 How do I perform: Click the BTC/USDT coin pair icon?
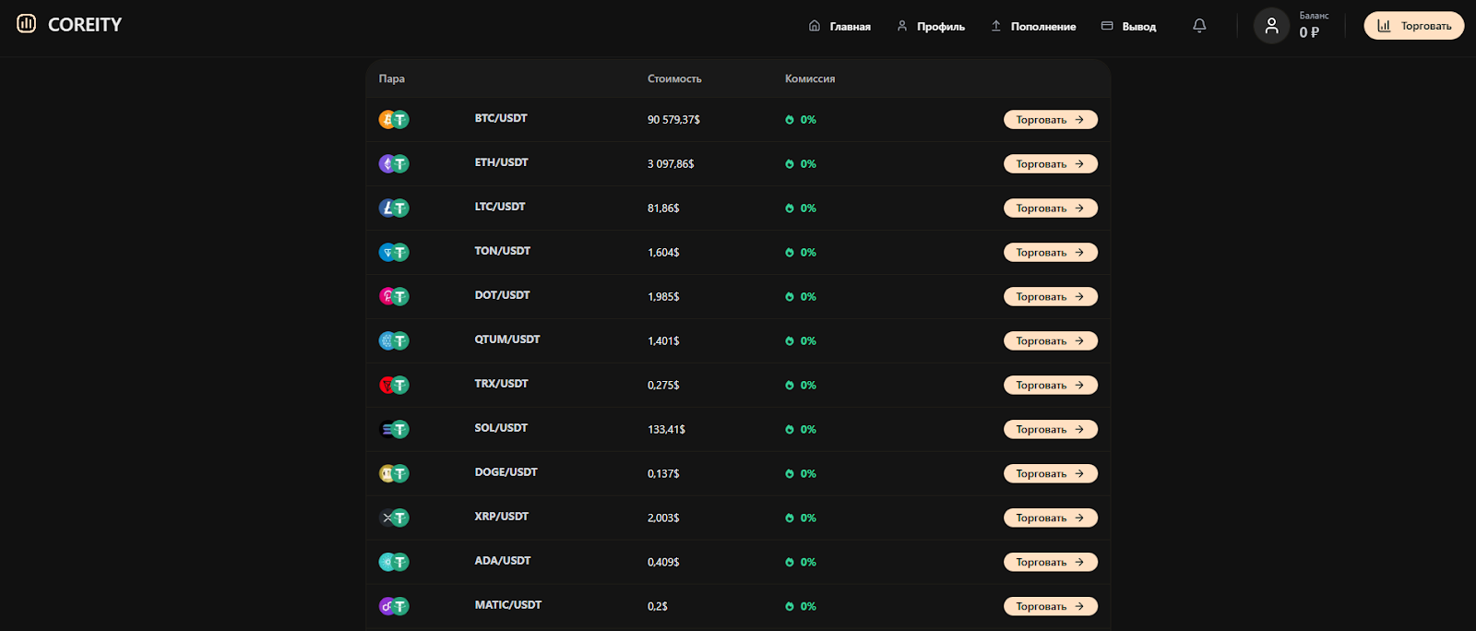pos(394,120)
